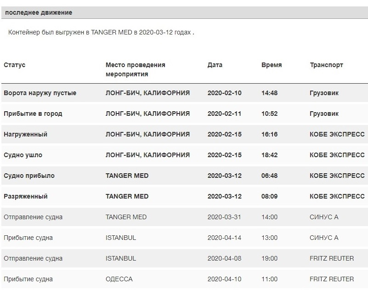
Task: Click 'КОБЕ ЭКСПРЕСС' in the 16:16 row
Action: [337, 134]
